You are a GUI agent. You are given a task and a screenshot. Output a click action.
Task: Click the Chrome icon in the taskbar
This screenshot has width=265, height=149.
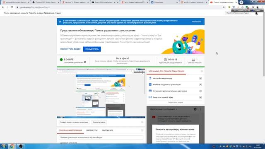[12, 146]
